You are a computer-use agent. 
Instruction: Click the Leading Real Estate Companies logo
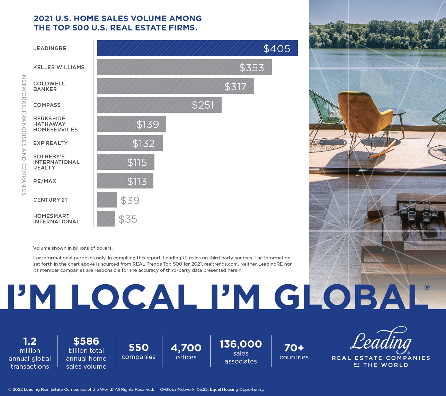coord(381,347)
